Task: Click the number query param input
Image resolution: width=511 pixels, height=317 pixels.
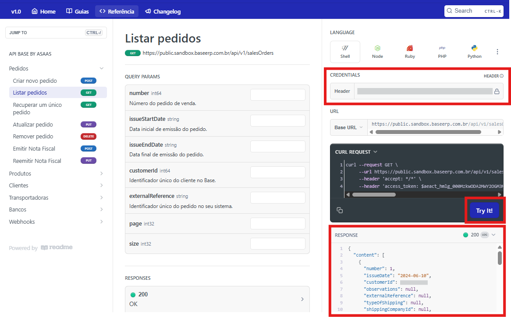Action: [x=278, y=95]
